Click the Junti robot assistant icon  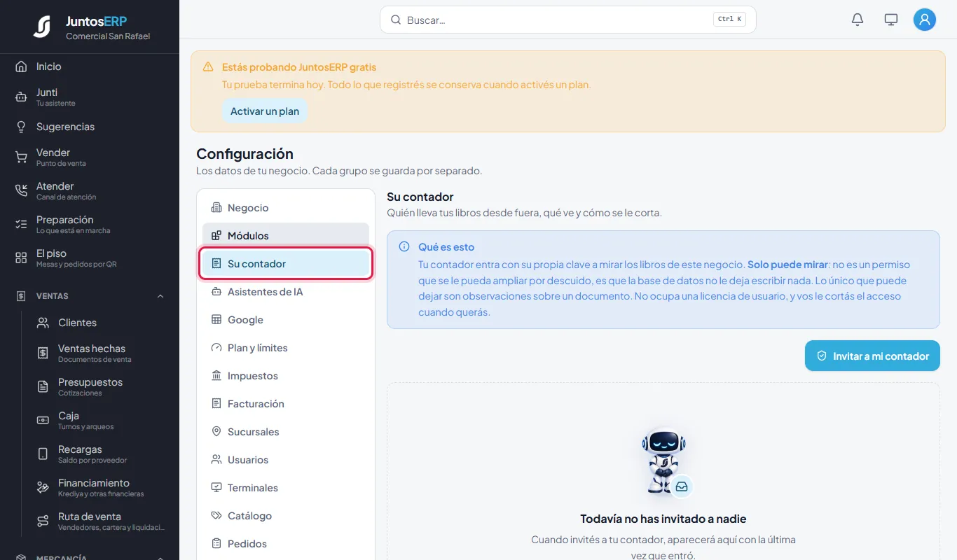pyautogui.click(x=21, y=97)
